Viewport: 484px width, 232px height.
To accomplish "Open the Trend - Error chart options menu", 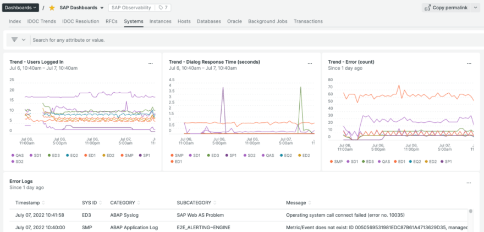I will pyautogui.click(x=469, y=64).
